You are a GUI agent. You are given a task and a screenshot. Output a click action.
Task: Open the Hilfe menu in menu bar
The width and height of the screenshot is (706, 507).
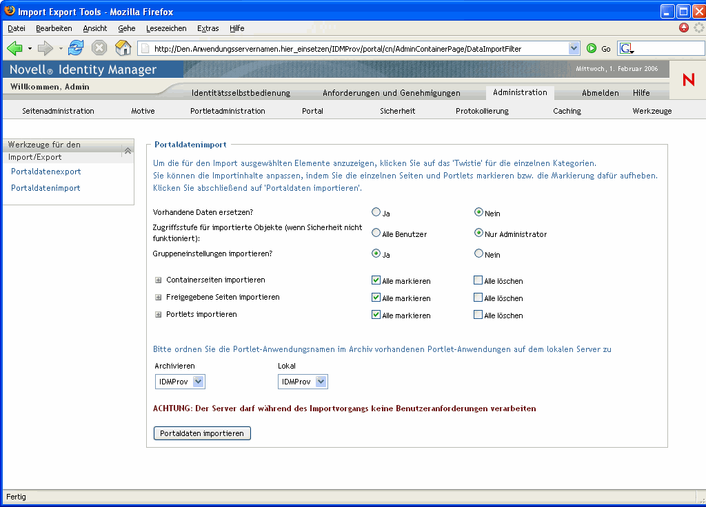coord(237,28)
